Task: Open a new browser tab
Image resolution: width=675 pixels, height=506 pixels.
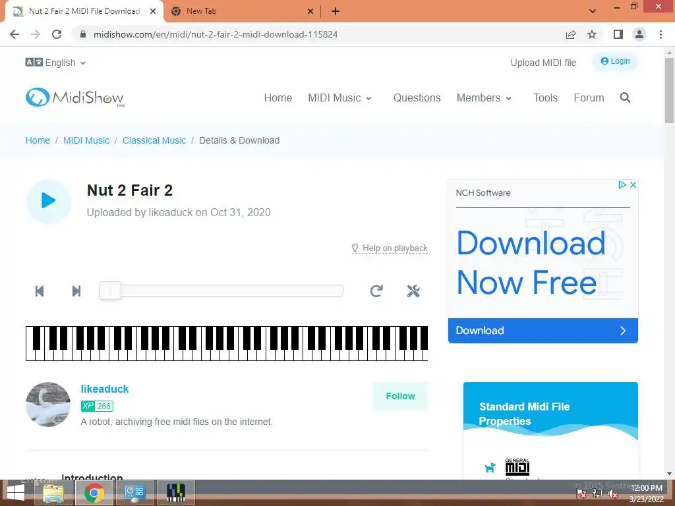Action: (x=336, y=11)
